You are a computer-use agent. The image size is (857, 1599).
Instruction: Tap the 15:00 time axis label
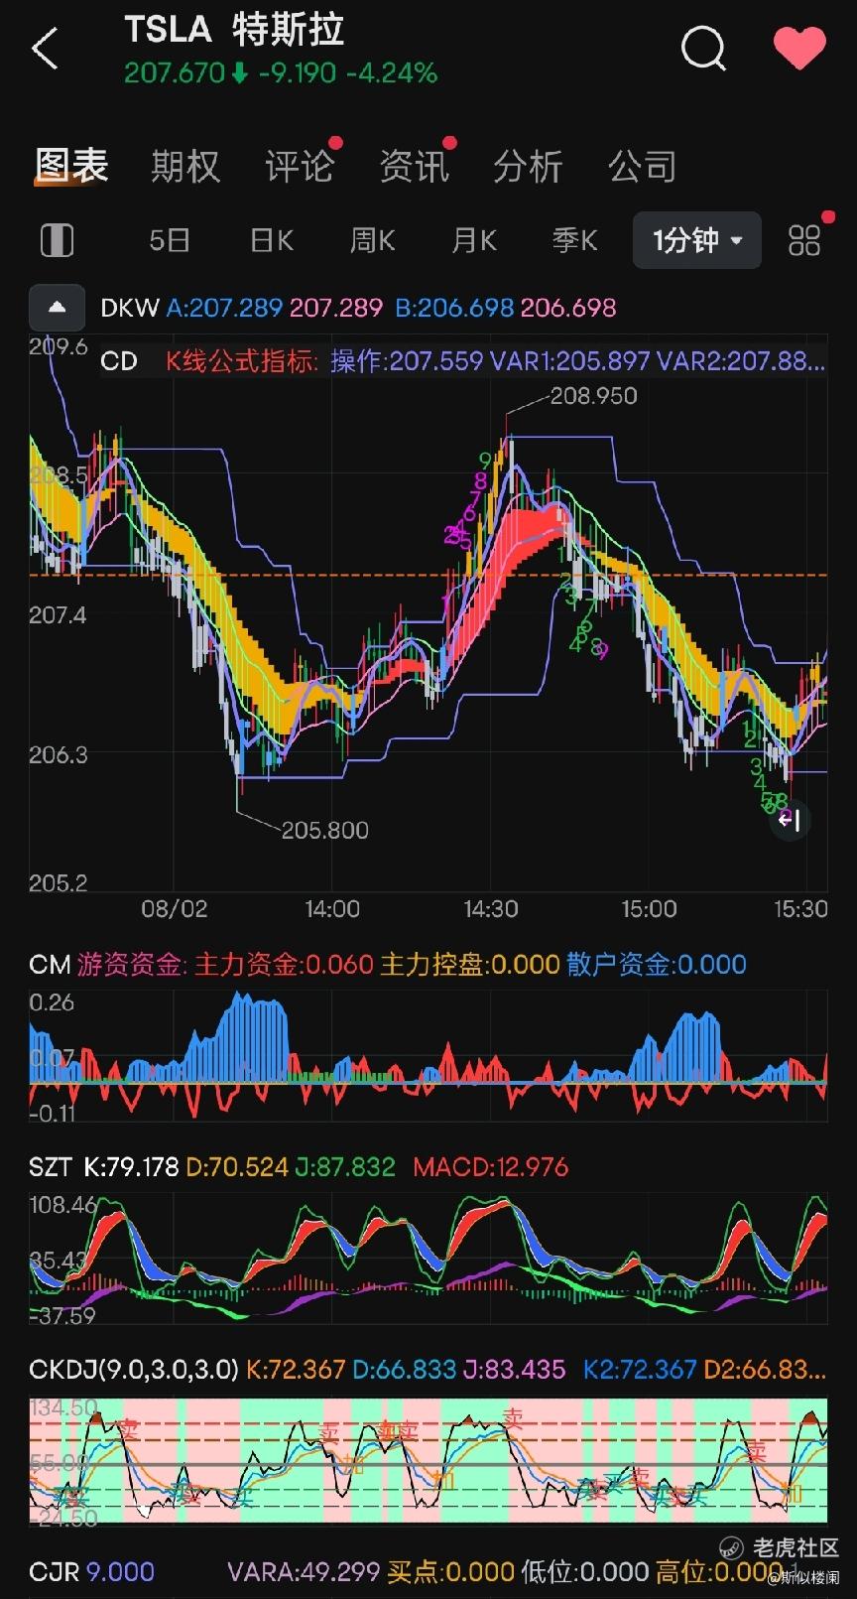(x=649, y=909)
